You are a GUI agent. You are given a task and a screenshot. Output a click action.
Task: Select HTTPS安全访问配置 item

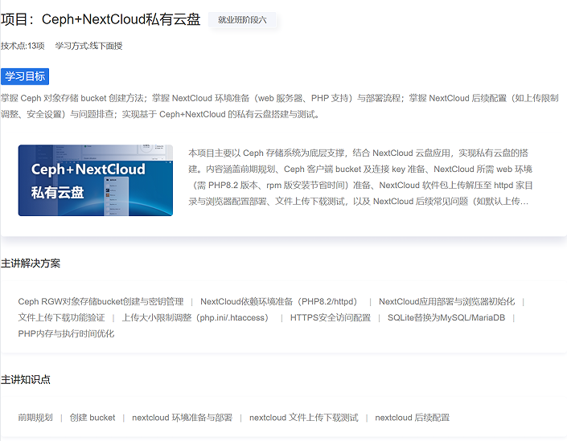click(x=331, y=317)
